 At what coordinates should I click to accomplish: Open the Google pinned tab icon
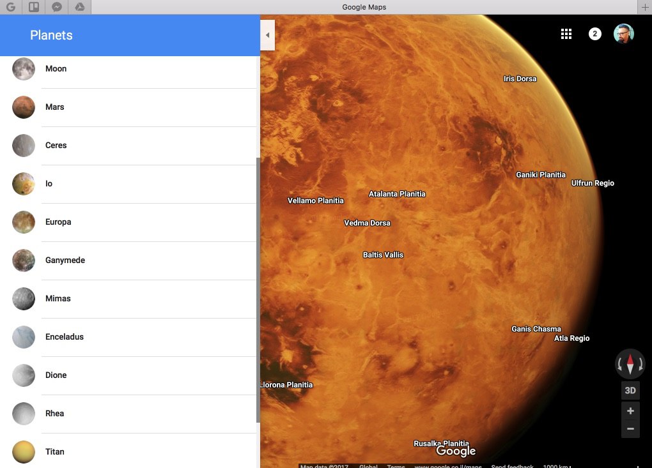point(11,7)
